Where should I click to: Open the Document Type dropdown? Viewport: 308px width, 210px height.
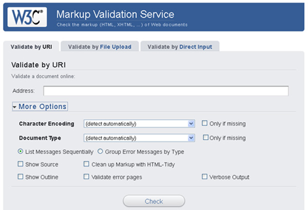139,138
